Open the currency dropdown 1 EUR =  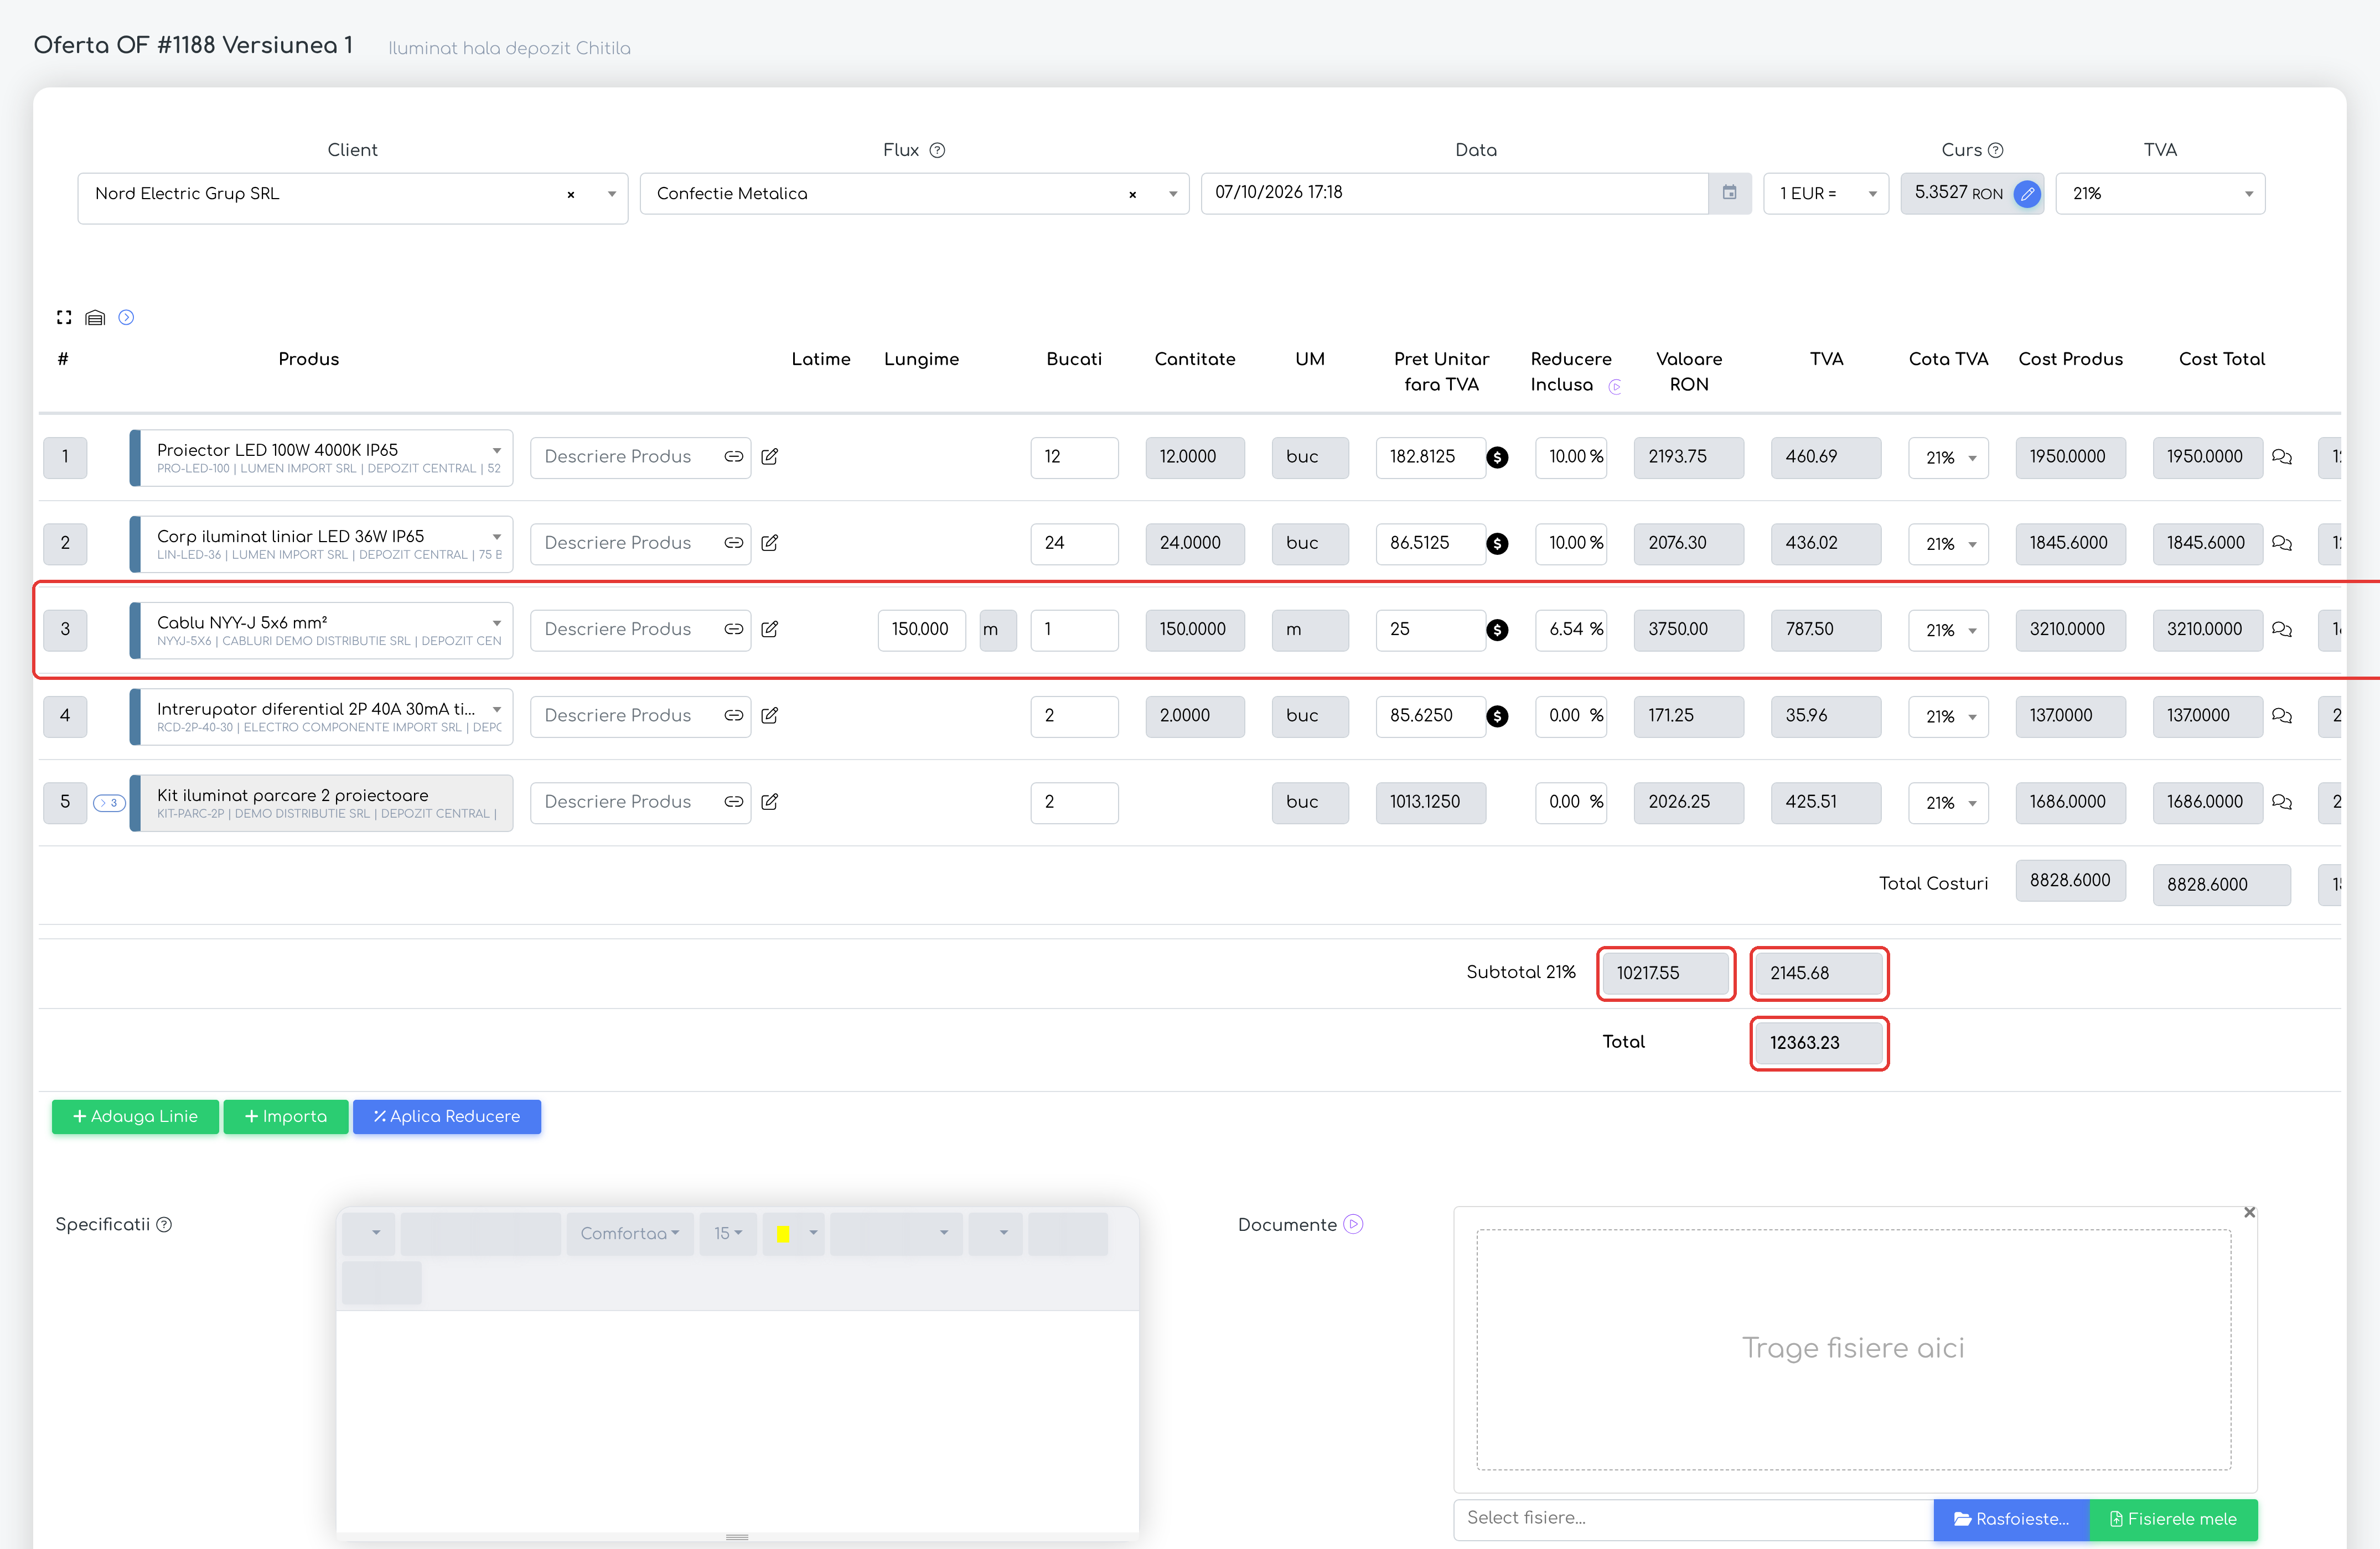click(x=1825, y=194)
